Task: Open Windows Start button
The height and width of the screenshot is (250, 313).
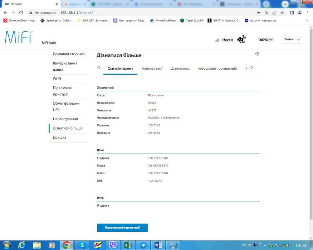Action: coord(6,245)
